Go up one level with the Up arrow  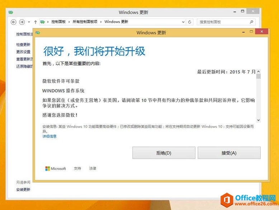click(x=36, y=22)
